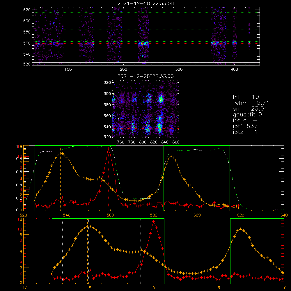Click the 0.6 white y-axis label

[x=19, y=172]
